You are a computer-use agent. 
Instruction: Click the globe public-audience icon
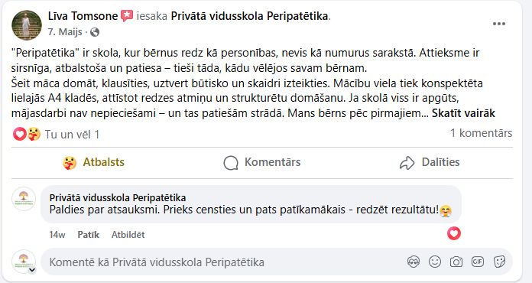coord(95,32)
